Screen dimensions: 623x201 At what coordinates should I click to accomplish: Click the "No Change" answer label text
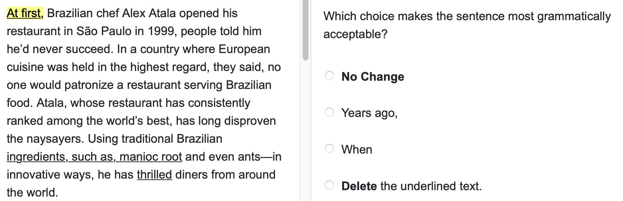(372, 77)
